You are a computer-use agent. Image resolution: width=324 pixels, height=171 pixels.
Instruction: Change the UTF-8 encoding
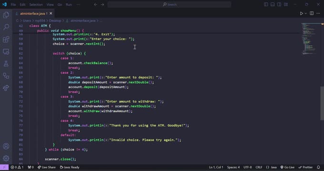[248, 167]
